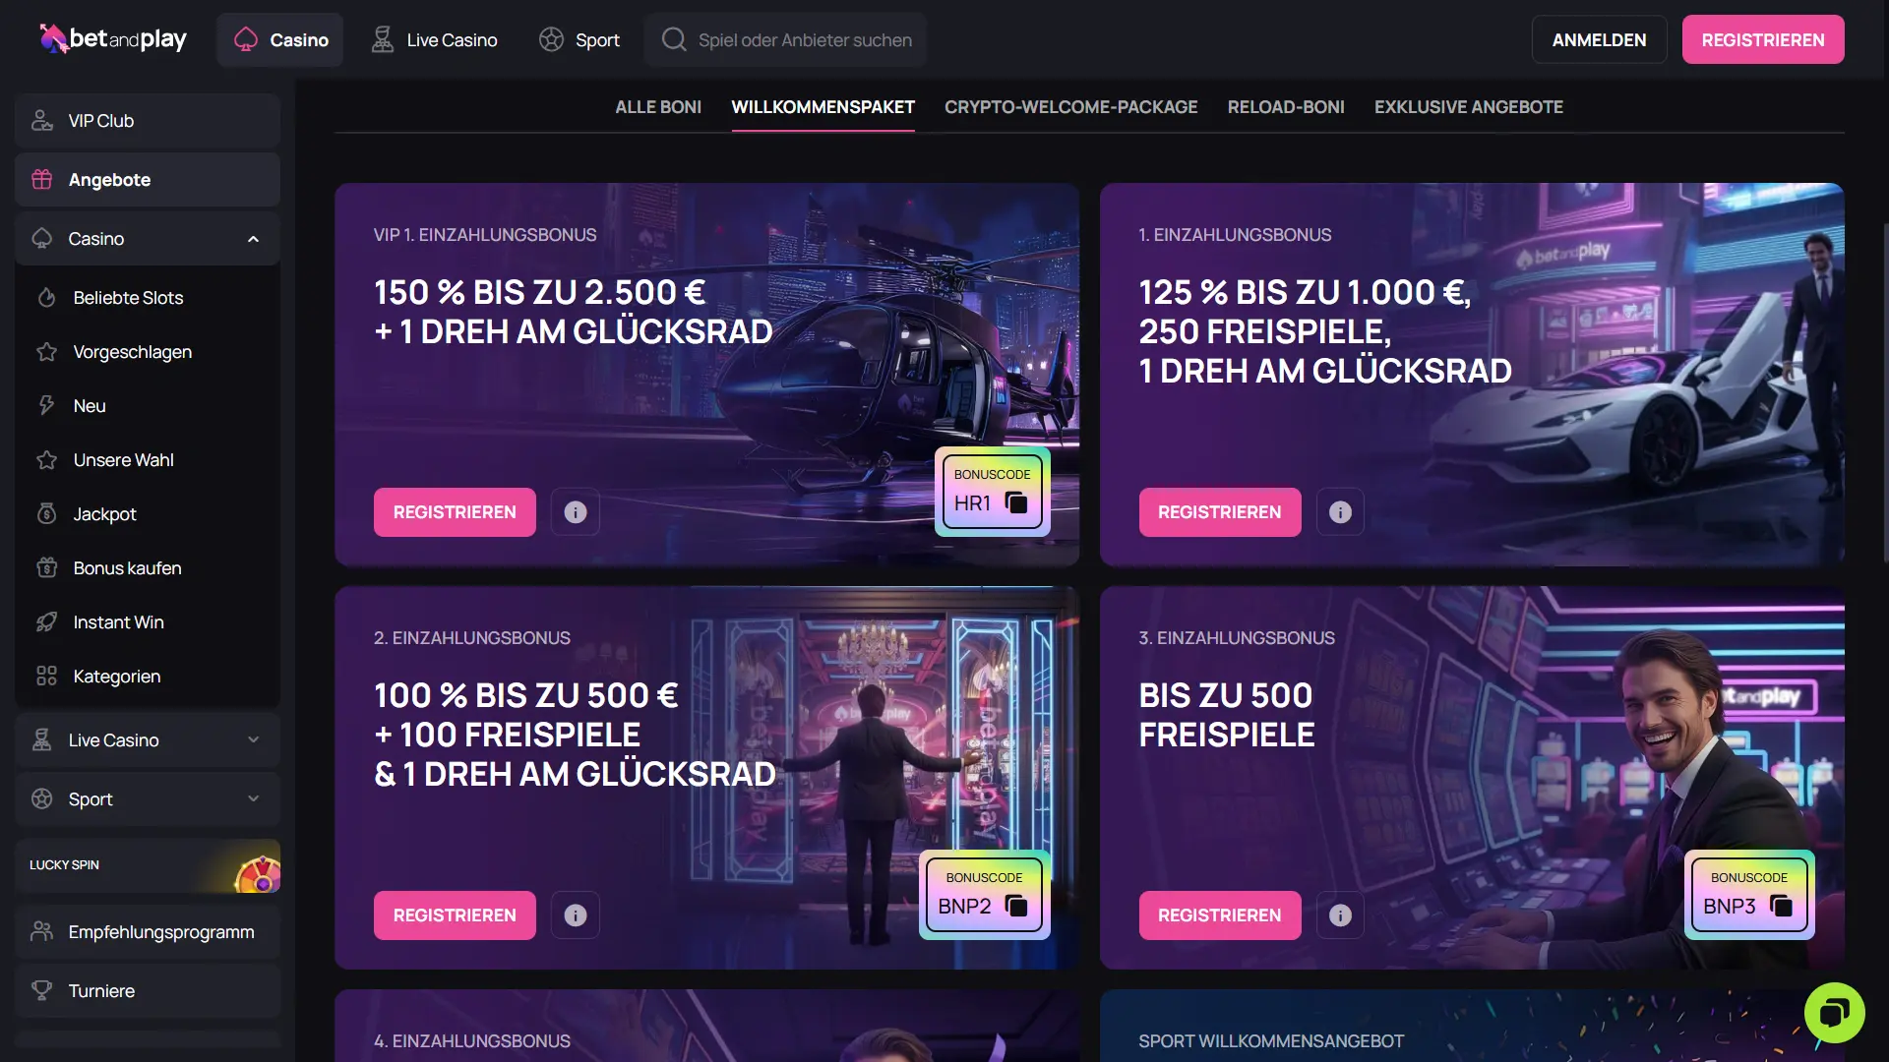The width and height of the screenshot is (1889, 1062).
Task: Open the Instant Win section
Action: point(46,621)
